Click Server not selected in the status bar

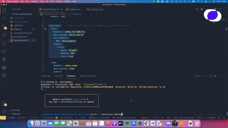99,118
